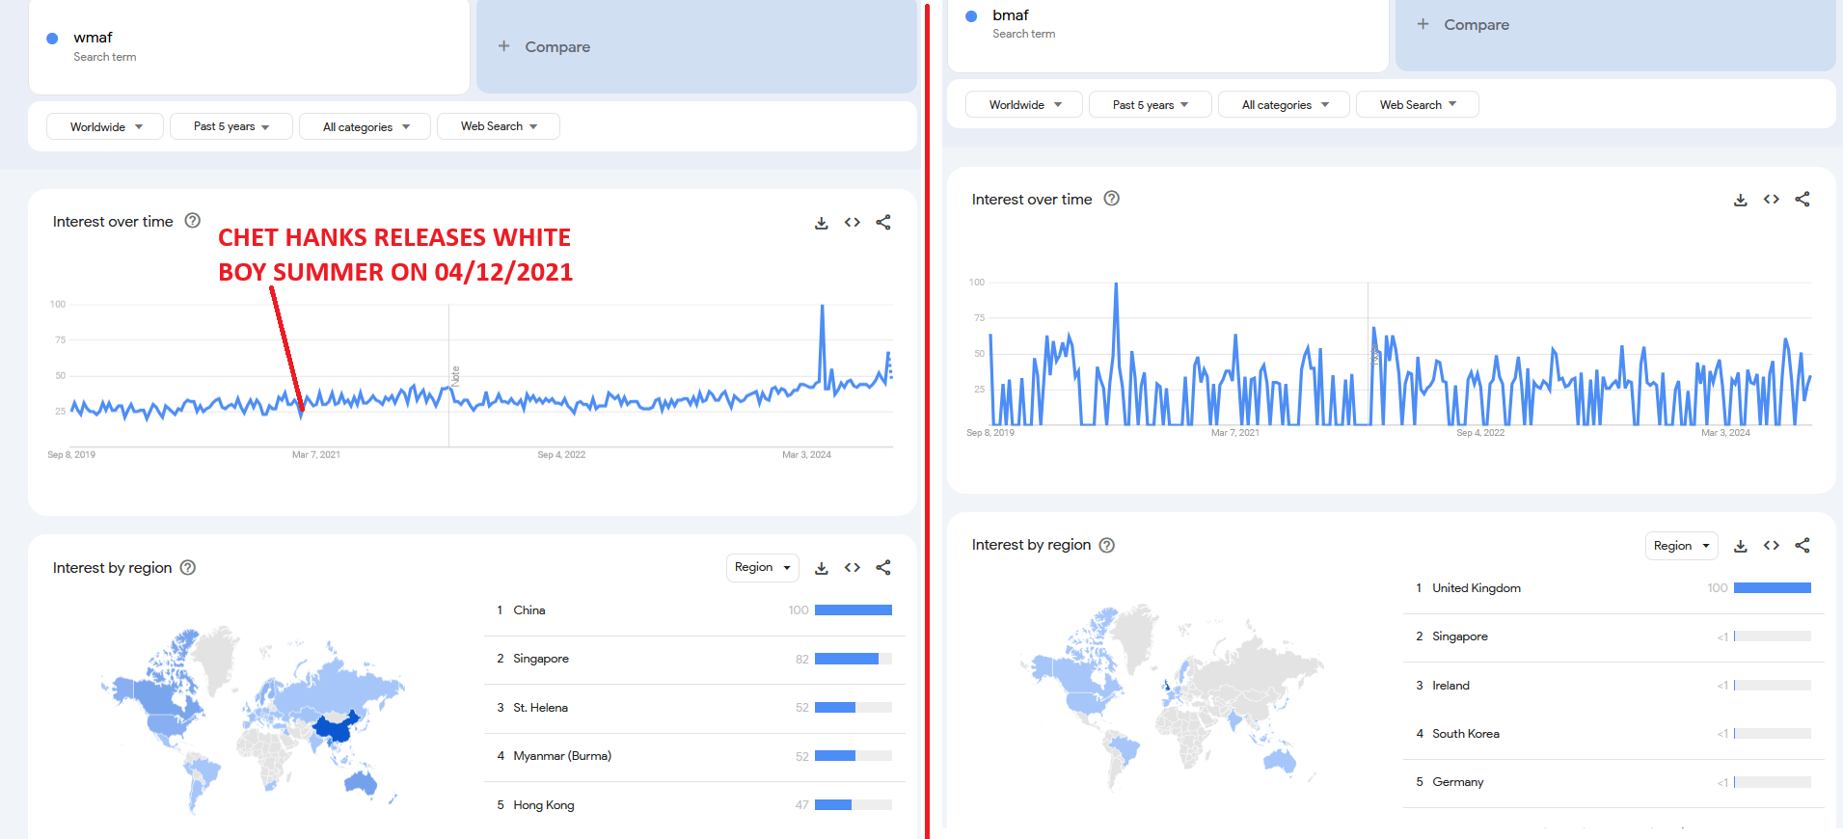1843x839 pixels.
Task: Open help for wmaf Interest over time
Action: pos(193,221)
